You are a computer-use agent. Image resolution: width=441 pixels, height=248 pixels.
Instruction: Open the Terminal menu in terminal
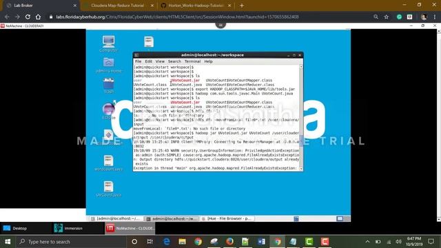[192, 61]
